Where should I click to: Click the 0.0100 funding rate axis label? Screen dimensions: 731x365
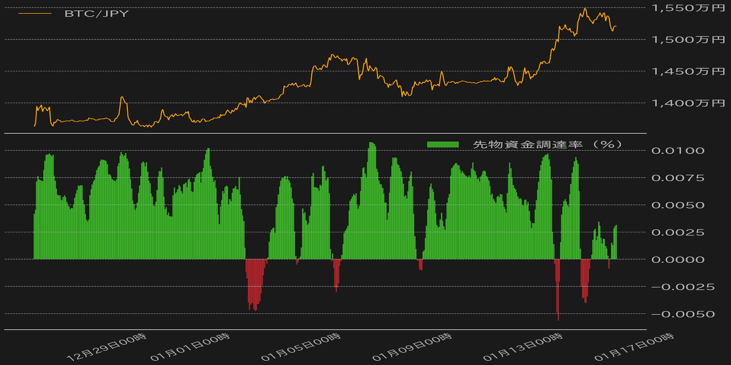click(678, 151)
